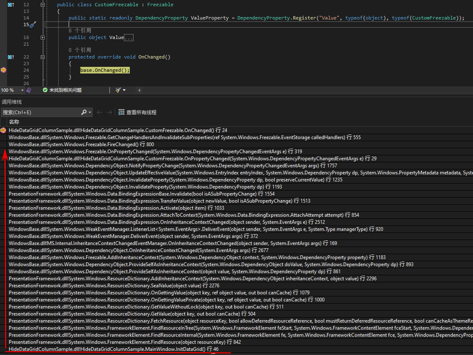The width and height of the screenshot is (473, 355).
Task: Select MainWindow.InitDataGrid() 行 46 frame
Action: (x=114, y=349)
